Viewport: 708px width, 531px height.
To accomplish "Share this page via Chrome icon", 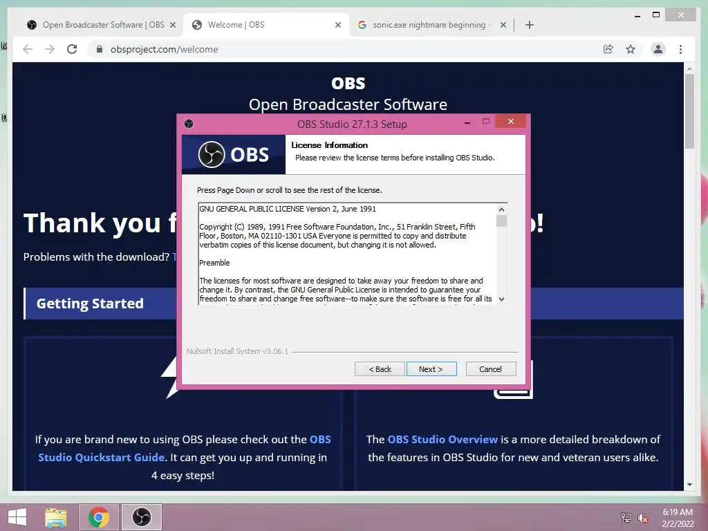I will (x=608, y=49).
